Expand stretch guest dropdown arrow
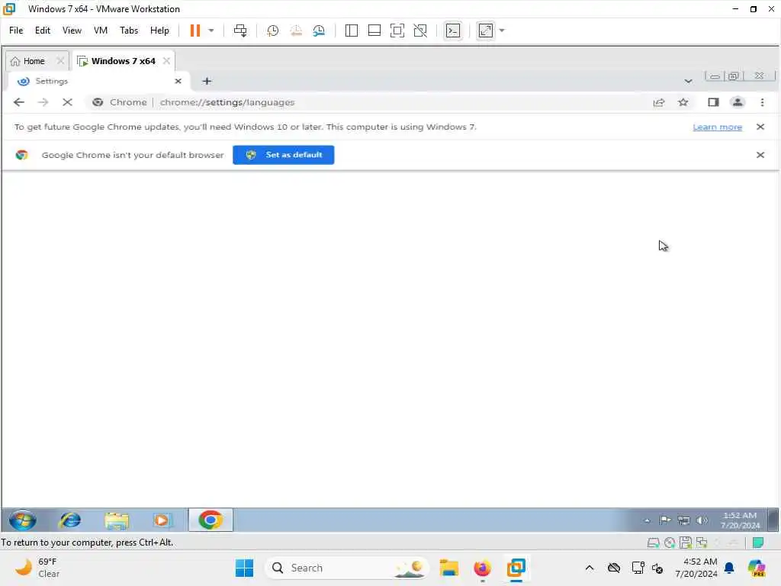Screen dimensions: 781x586 tap(502, 31)
